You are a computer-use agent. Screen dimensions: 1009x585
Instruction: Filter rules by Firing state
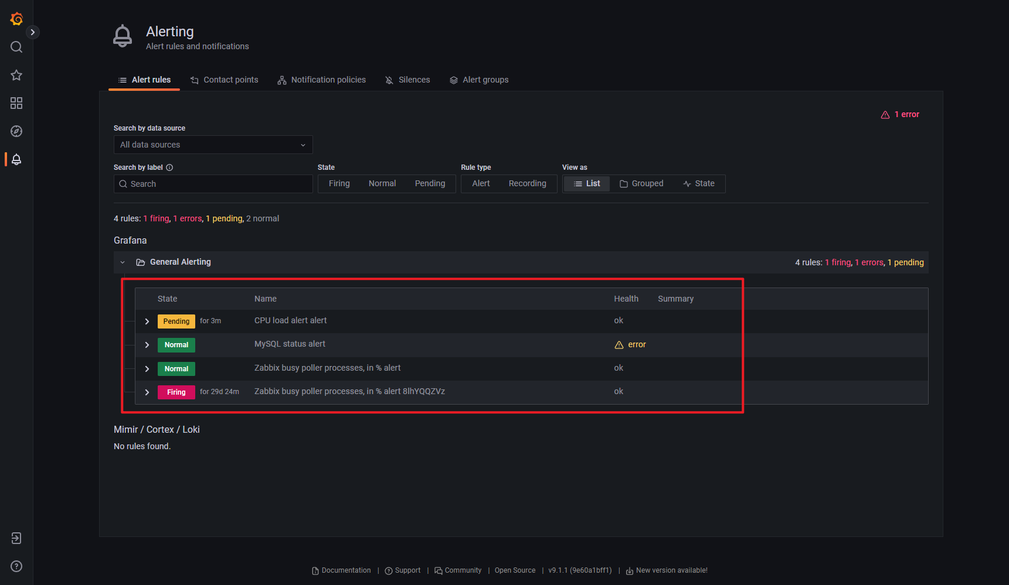point(339,183)
